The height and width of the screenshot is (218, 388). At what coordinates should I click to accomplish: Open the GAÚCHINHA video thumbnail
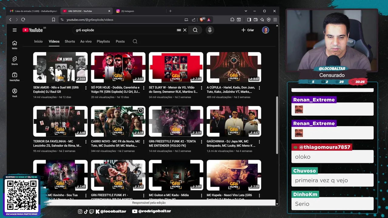tap(234, 121)
